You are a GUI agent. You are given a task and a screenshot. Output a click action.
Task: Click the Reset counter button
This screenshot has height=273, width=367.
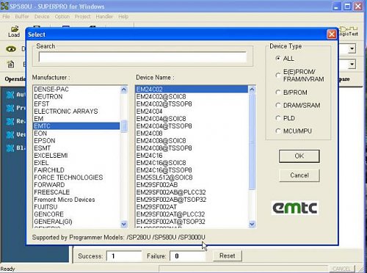tap(228, 256)
